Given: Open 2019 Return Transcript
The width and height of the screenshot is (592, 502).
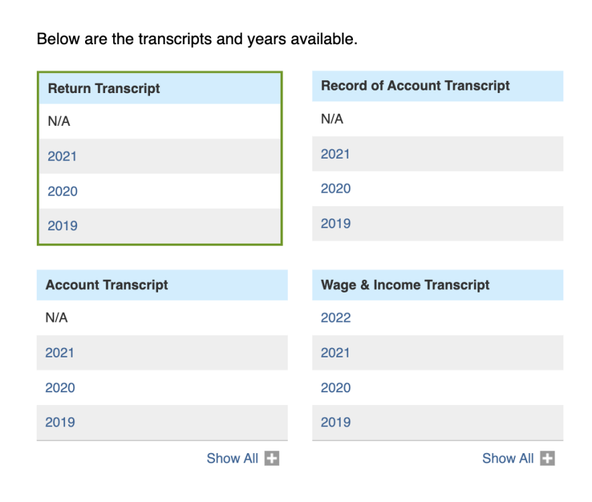Looking at the screenshot, I should point(62,226).
